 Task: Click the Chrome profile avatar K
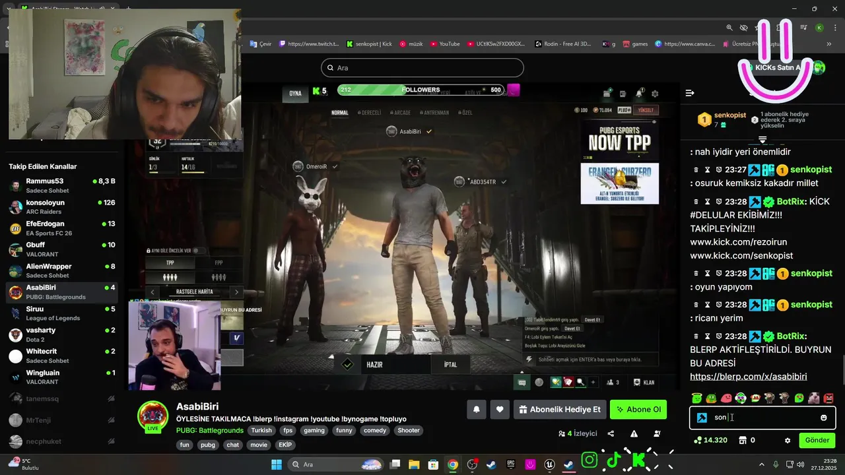pyautogui.click(x=819, y=28)
